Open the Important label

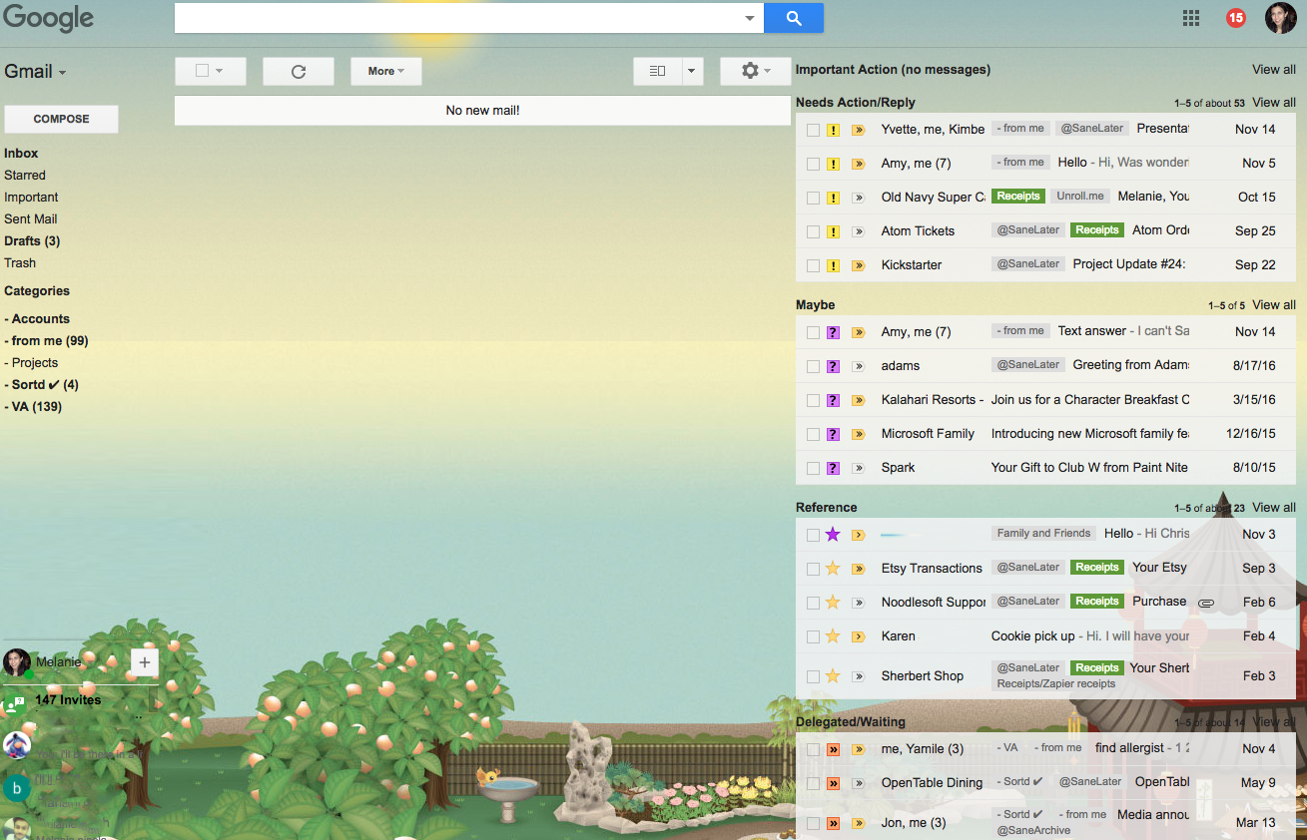(31, 197)
